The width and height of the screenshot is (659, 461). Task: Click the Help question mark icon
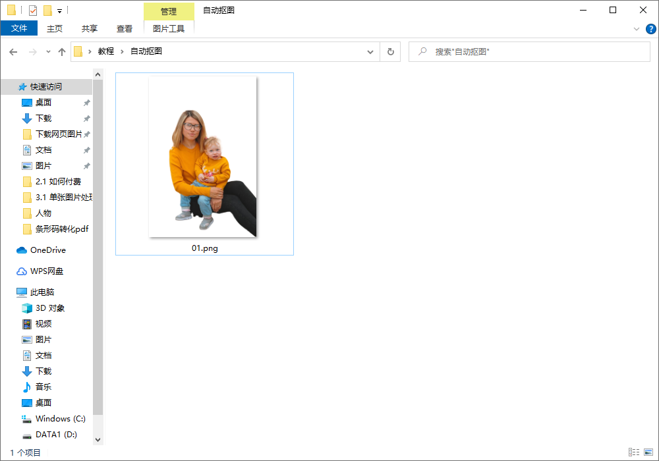[x=650, y=29]
